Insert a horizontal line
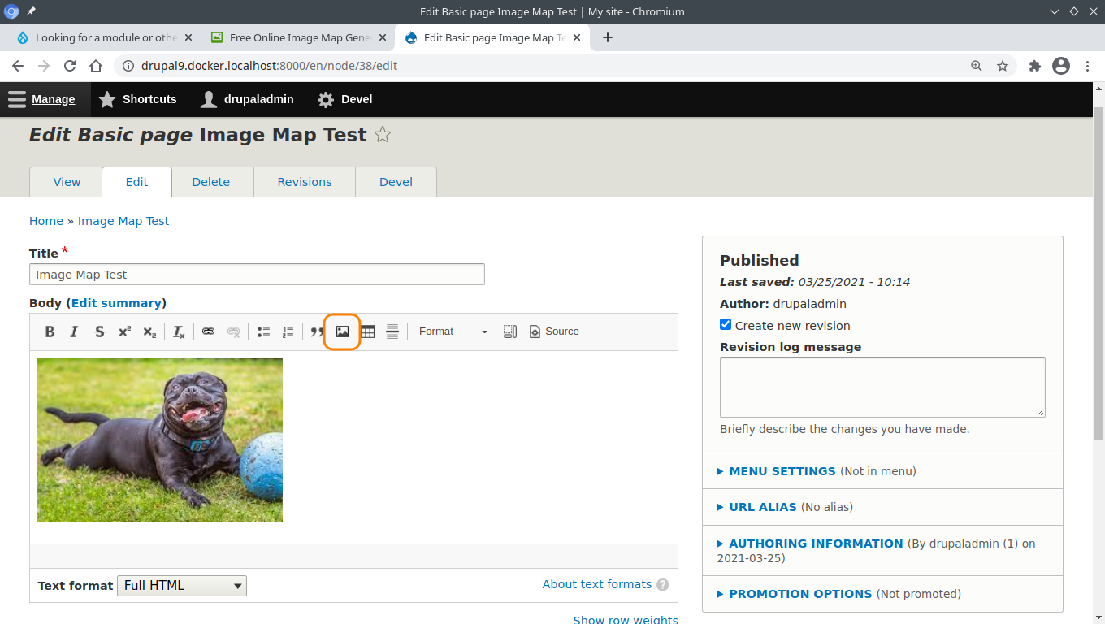1105x624 pixels. coord(392,331)
